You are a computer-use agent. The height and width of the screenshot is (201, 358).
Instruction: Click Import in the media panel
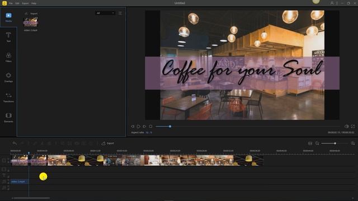pyautogui.click(x=31, y=13)
